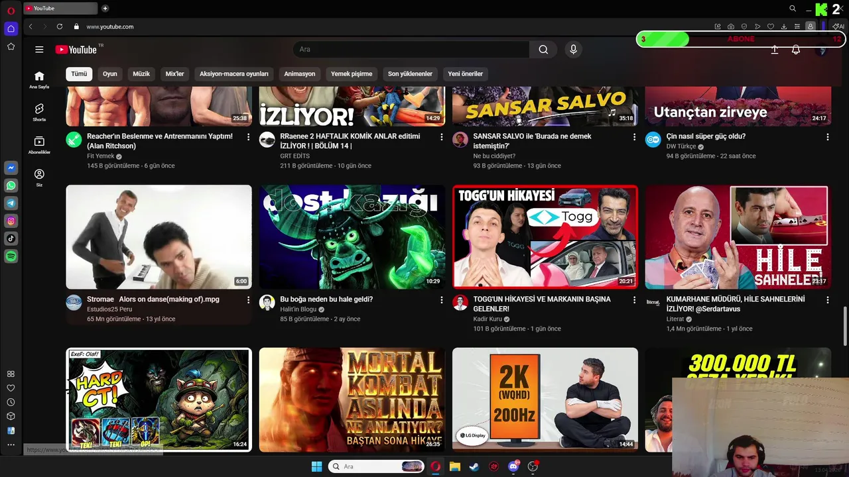Open Telegram in the Opera sidebar
The height and width of the screenshot is (477, 849).
(11, 203)
